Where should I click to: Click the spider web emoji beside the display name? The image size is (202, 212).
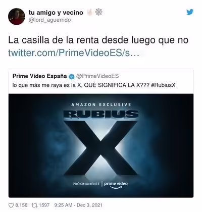[99, 12]
